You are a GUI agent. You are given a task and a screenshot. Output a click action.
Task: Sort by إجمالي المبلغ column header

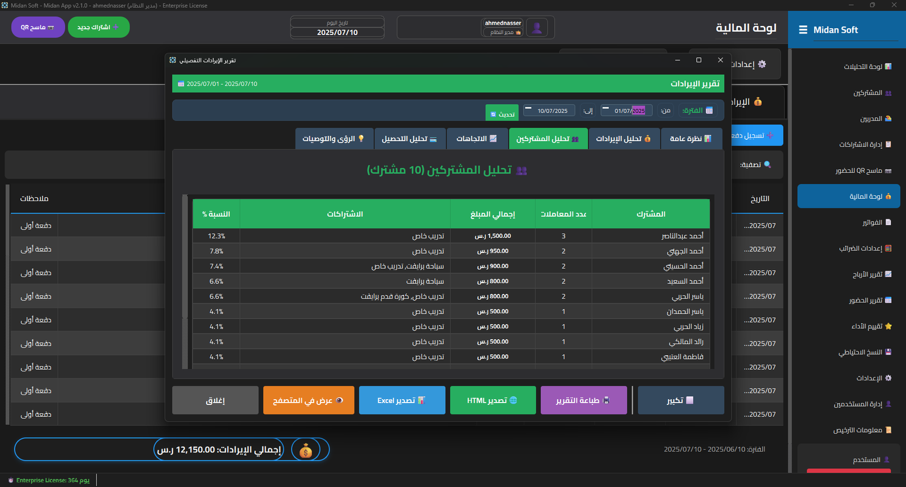coord(493,214)
